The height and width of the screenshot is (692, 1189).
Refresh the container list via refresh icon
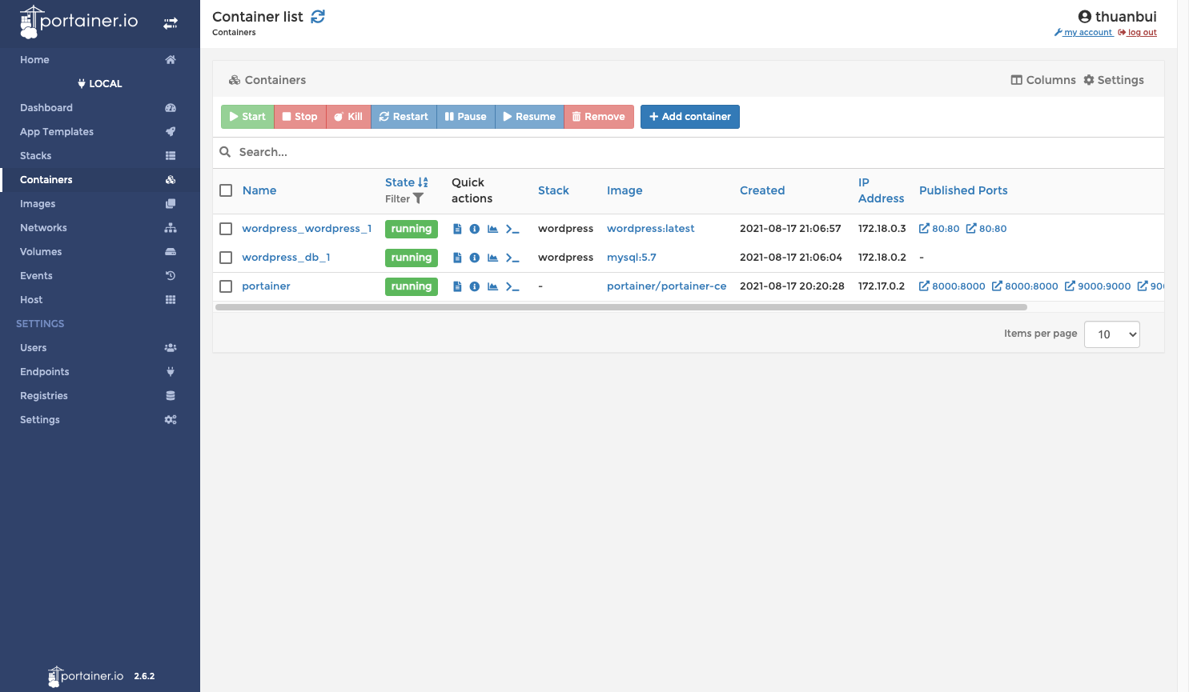[318, 17]
